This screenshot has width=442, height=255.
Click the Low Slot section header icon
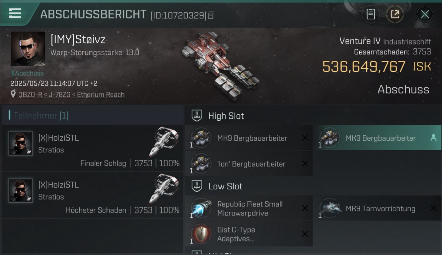(x=197, y=186)
